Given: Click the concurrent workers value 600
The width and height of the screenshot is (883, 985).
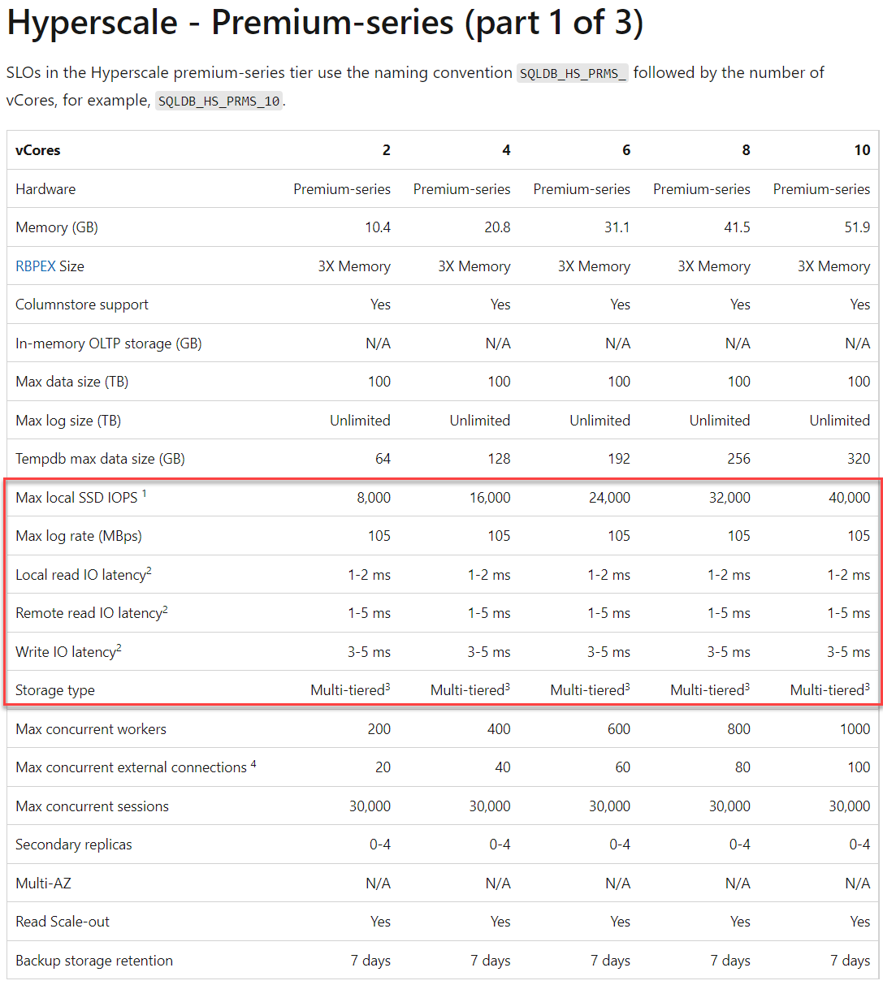Looking at the screenshot, I should (x=619, y=729).
